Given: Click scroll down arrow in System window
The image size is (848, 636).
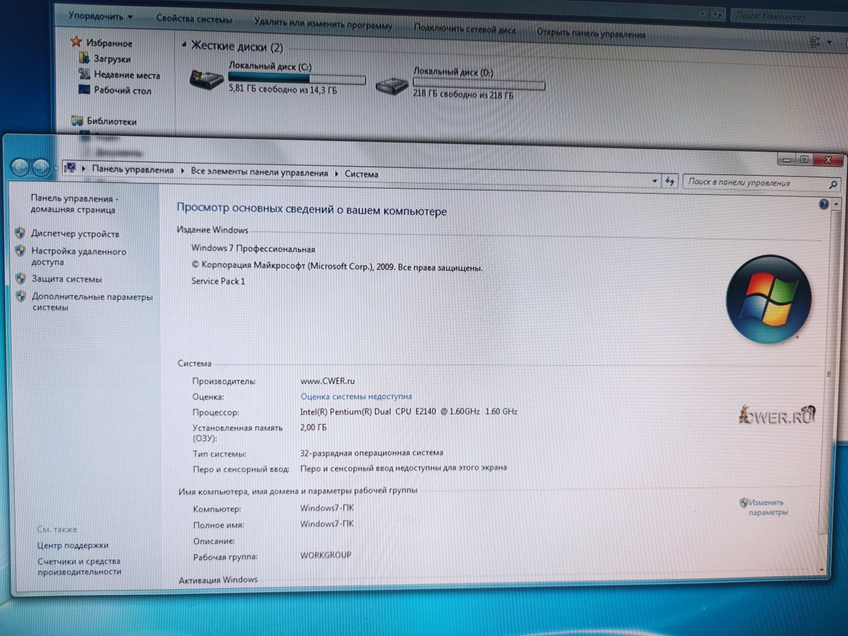Looking at the screenshot, I should [x=823, y=569].
